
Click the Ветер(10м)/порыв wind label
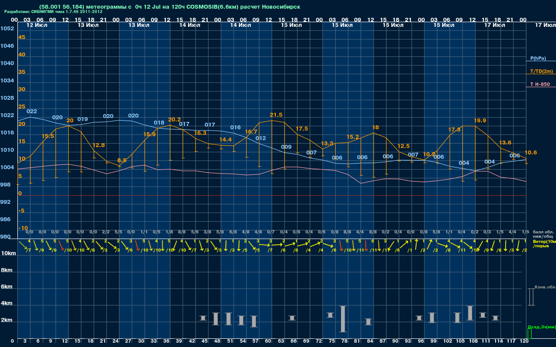(544, 243)
